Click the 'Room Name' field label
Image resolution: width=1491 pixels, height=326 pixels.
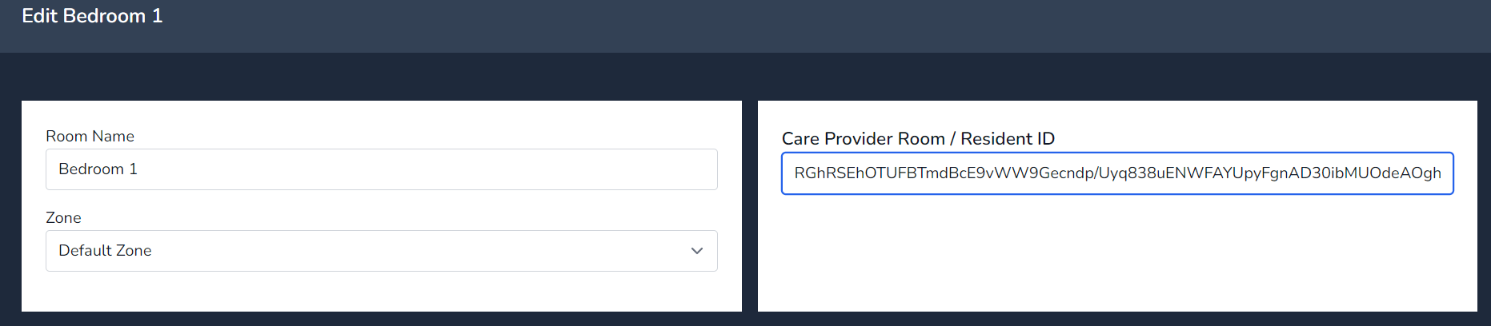(x=90, y=137)
